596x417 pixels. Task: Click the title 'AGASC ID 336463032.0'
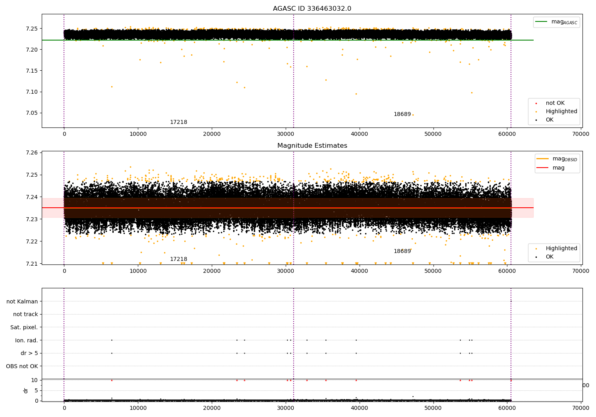pyautogui.click(x=312, y=9)
